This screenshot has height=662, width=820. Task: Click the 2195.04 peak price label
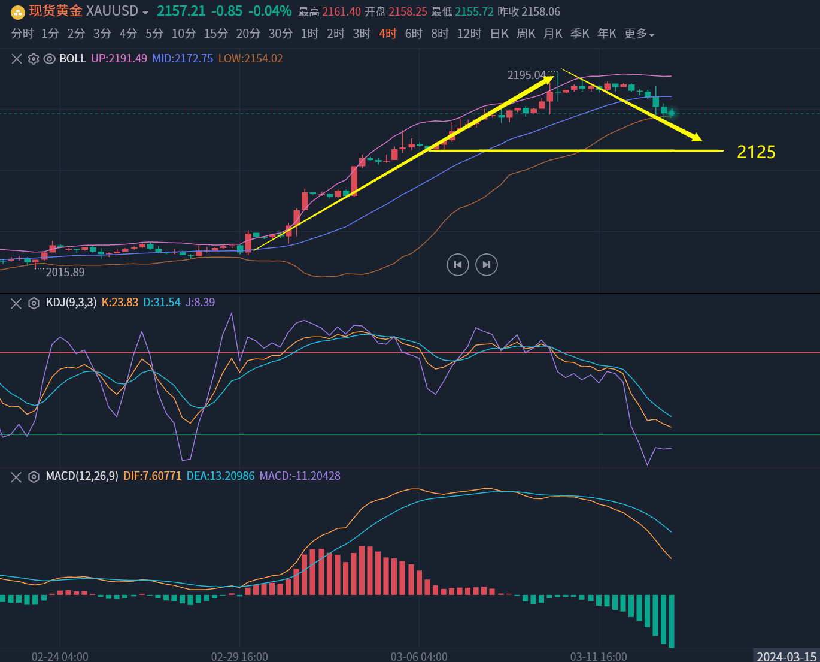[527, 75]
